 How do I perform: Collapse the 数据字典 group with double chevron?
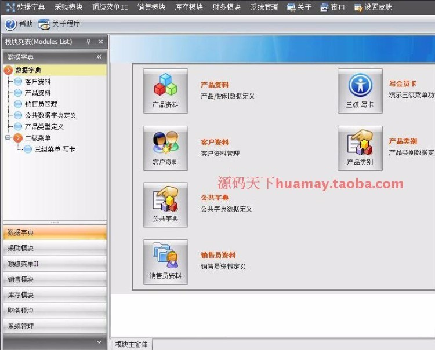pyautogui.click(x=99, y=57)
